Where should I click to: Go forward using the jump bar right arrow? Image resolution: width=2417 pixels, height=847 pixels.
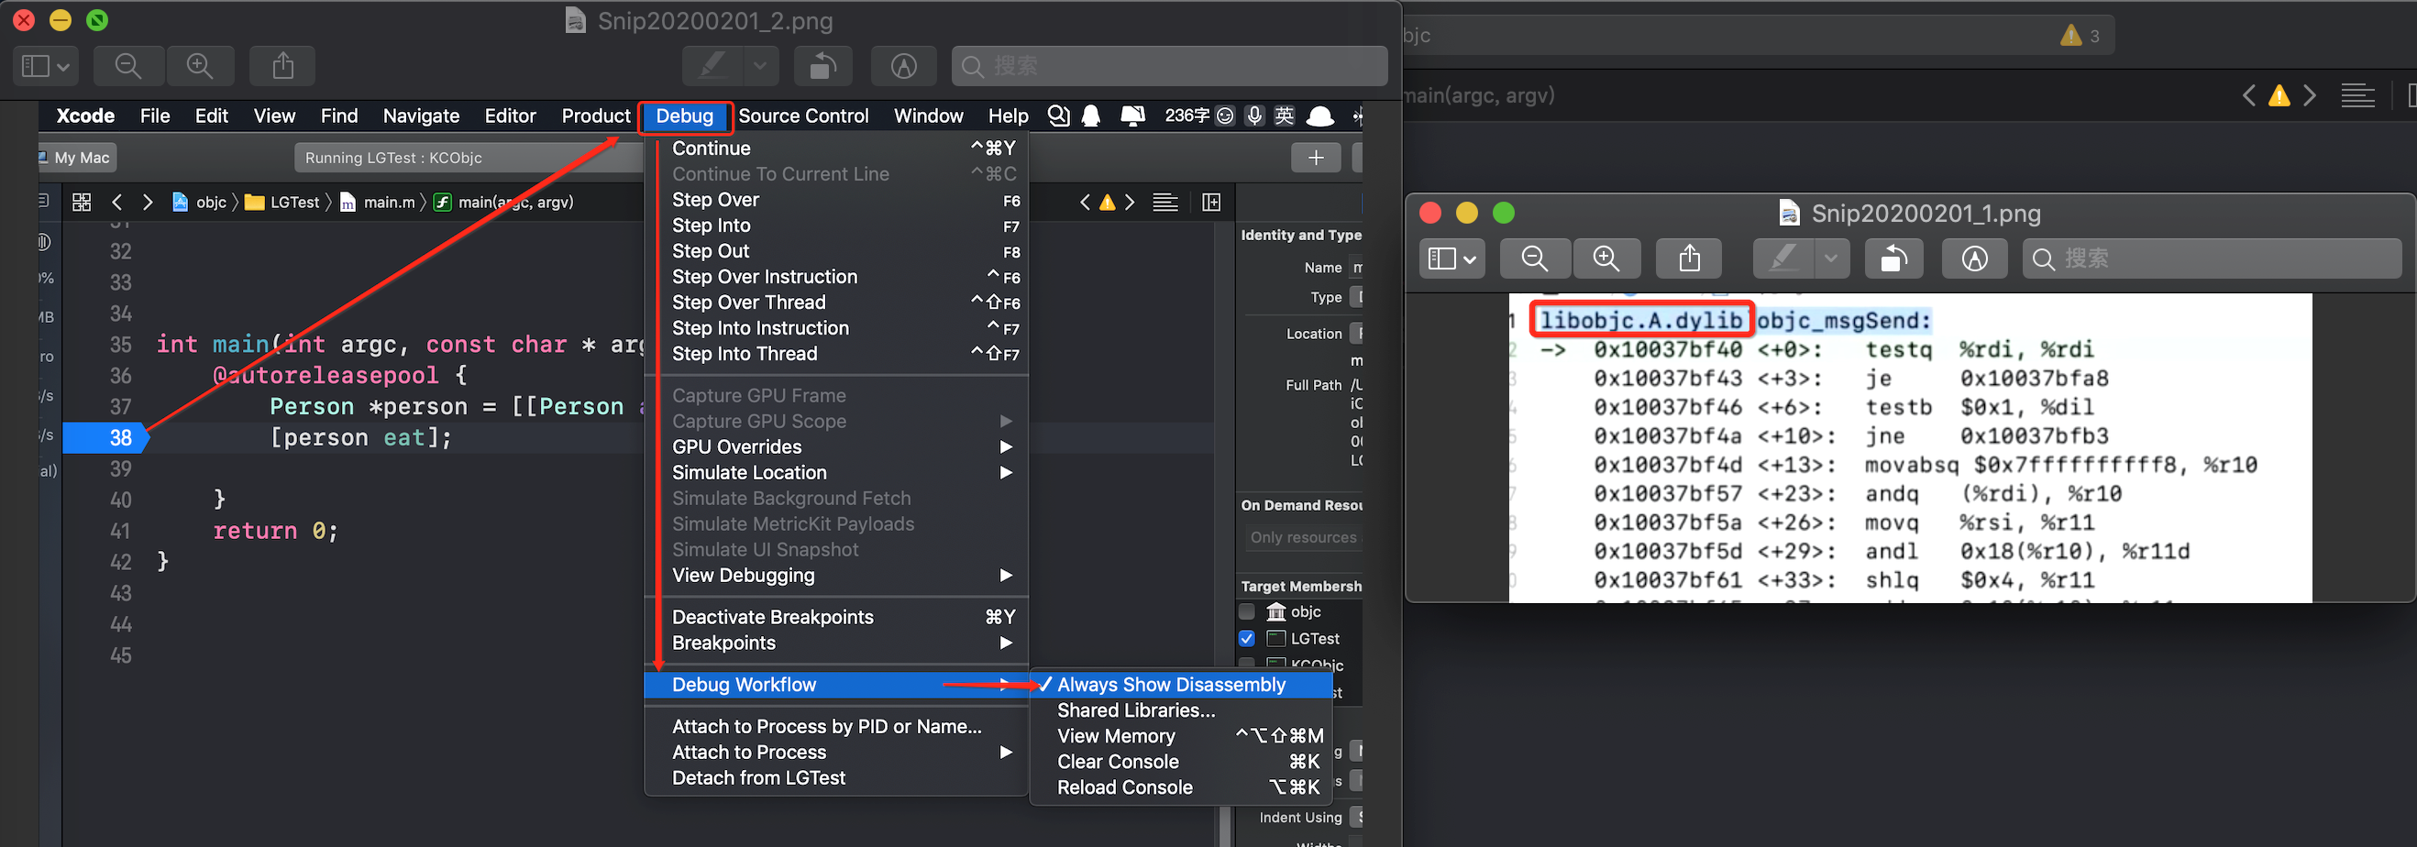(148, 202)
